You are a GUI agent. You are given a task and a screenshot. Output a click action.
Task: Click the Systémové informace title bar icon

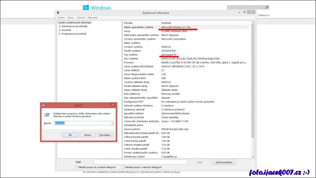pos(58,13)
